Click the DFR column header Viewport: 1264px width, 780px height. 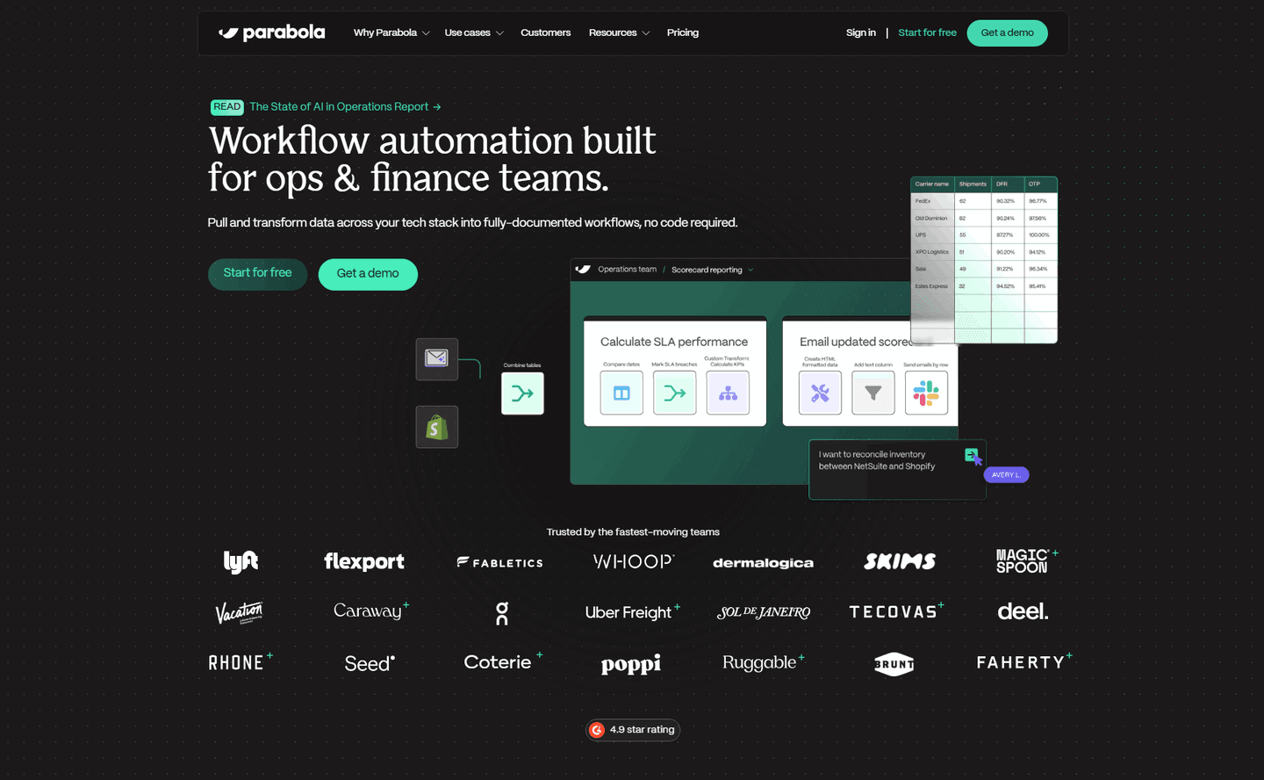pos(1008,184)
